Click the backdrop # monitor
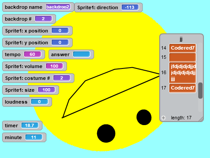Image resolution: width=210 pixels, height=158 pixels. tap(29, 19)
